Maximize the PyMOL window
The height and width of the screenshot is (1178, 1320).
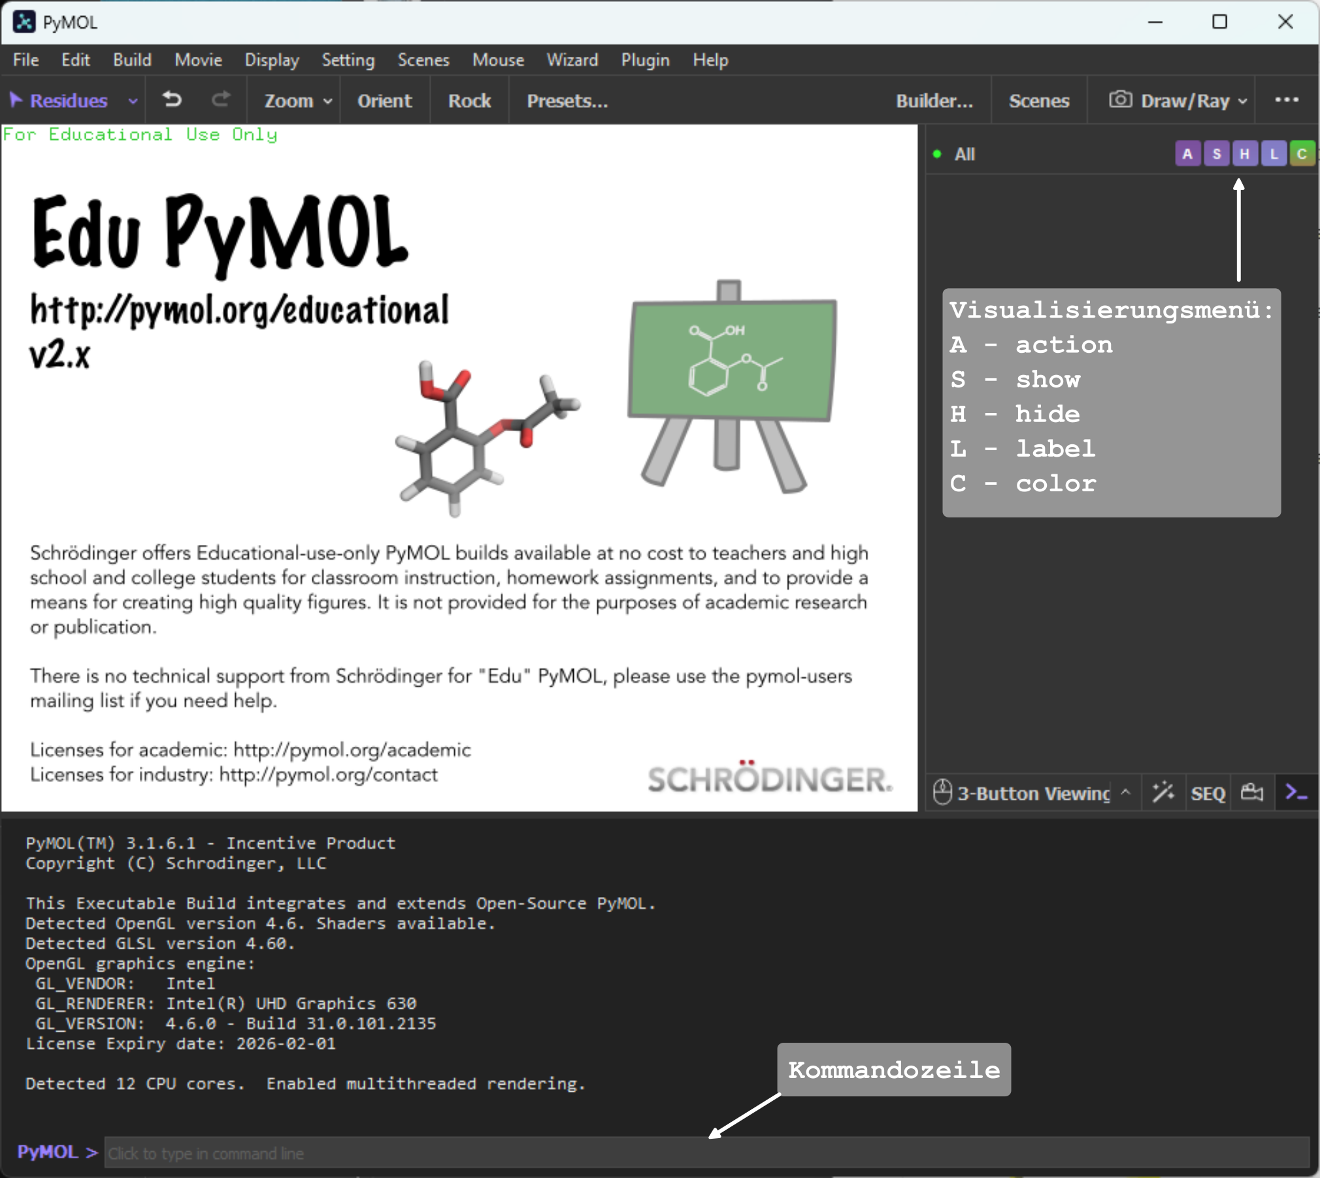click(x=1219, y=22)
